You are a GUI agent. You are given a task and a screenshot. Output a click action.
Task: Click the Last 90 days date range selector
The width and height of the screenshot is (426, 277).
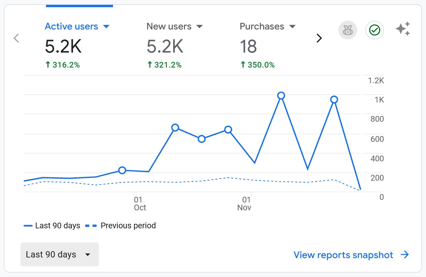point(59,254)
